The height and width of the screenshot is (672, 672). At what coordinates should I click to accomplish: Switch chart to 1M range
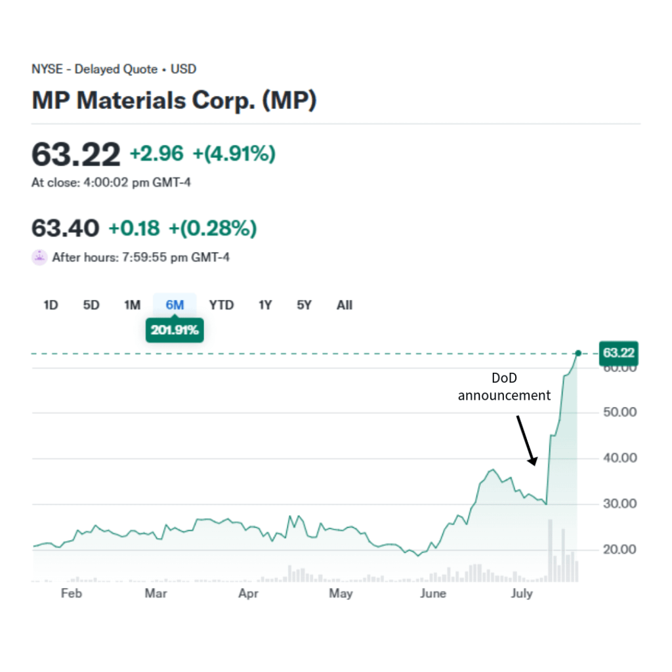133,304
